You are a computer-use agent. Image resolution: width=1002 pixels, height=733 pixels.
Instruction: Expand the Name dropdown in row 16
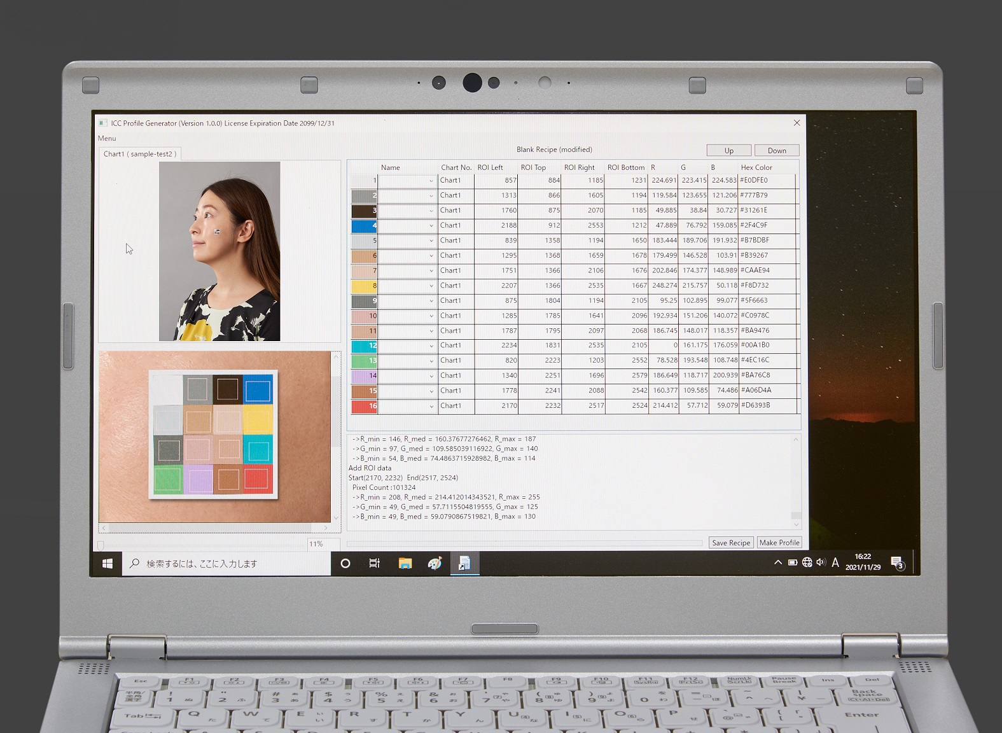[431, 407]
